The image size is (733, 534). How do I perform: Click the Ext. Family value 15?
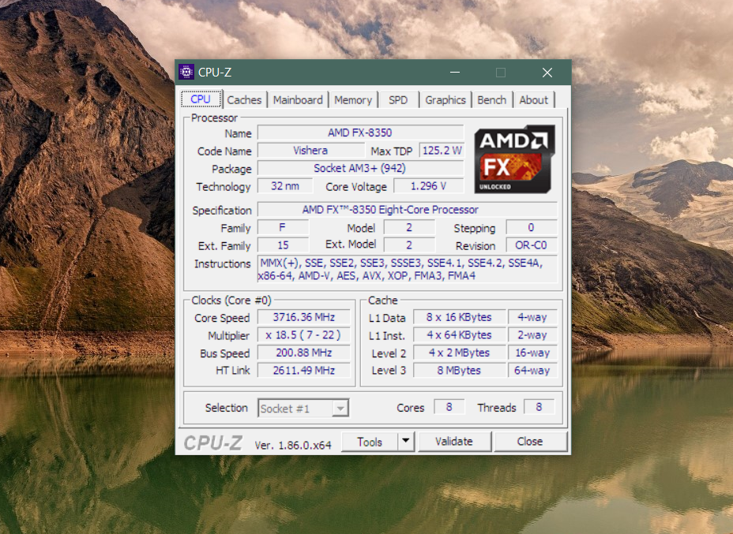coord(283,245)
